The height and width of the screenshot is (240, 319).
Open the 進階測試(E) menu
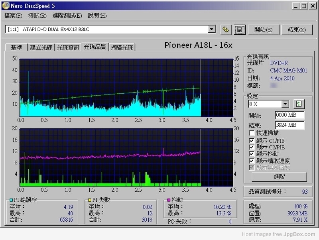[x=67, y=16]
